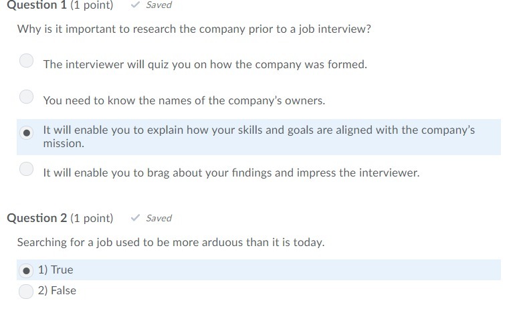Click the question text about researching the company
531x317 pixels.
[x=194, y=29]
